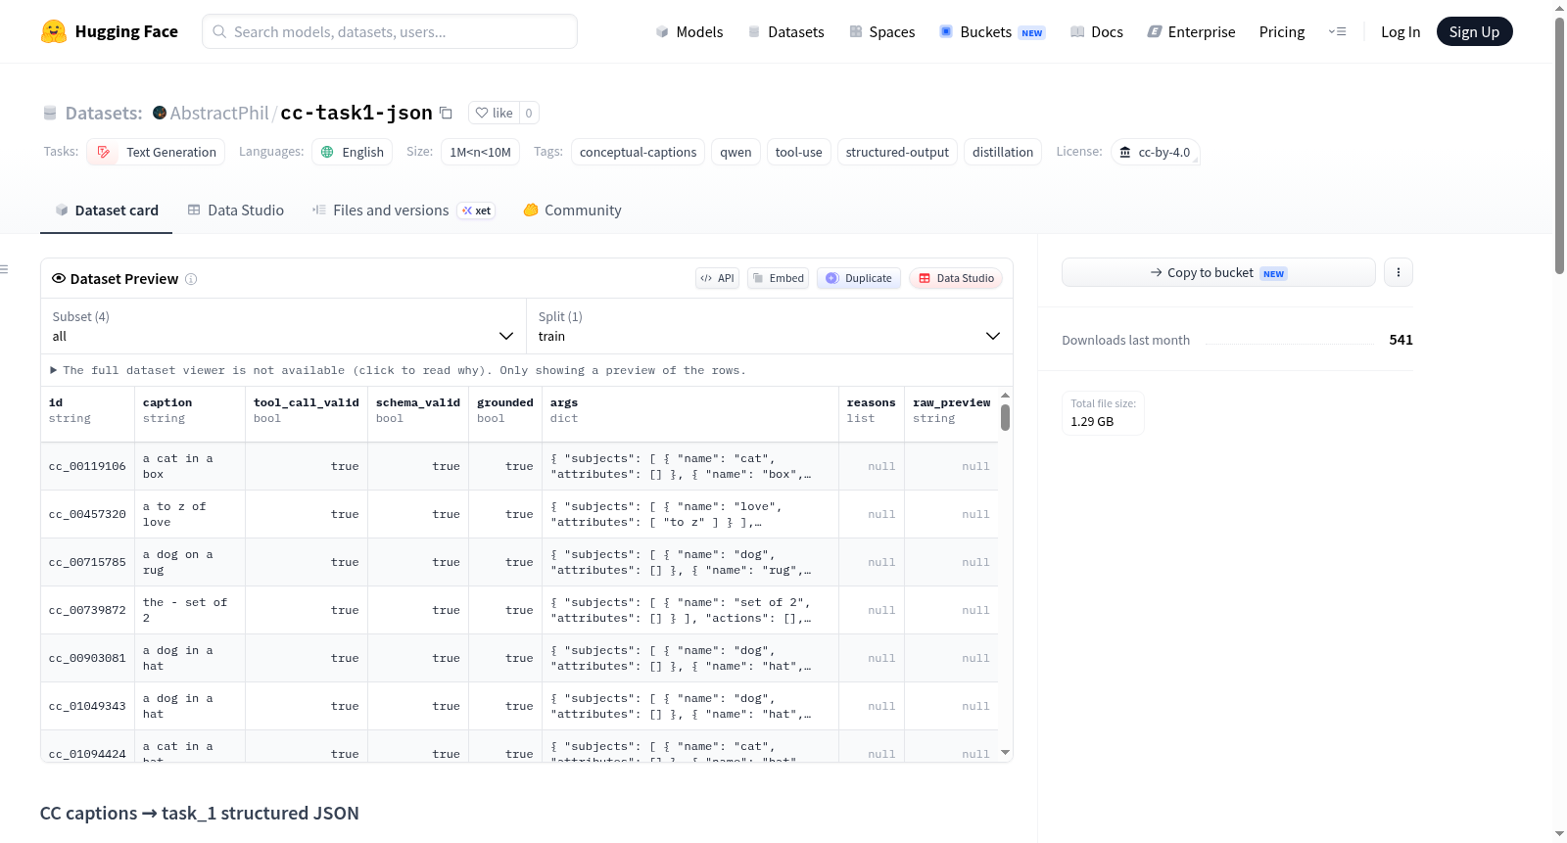Click the qwen tag
The height and width of the screenshot is (843, 1567).
pyautogui.click(x=736, y=152)
